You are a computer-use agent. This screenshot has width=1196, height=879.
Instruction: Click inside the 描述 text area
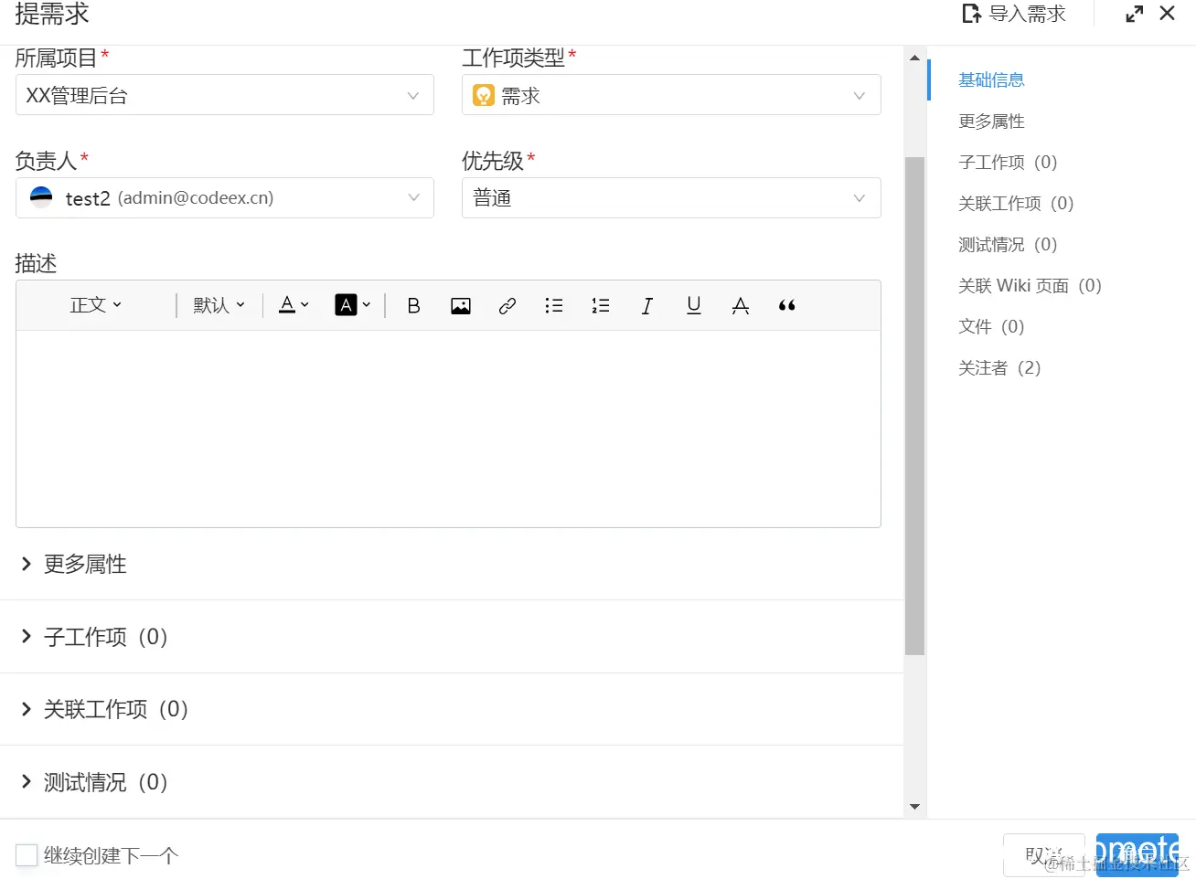coord(448,429)
